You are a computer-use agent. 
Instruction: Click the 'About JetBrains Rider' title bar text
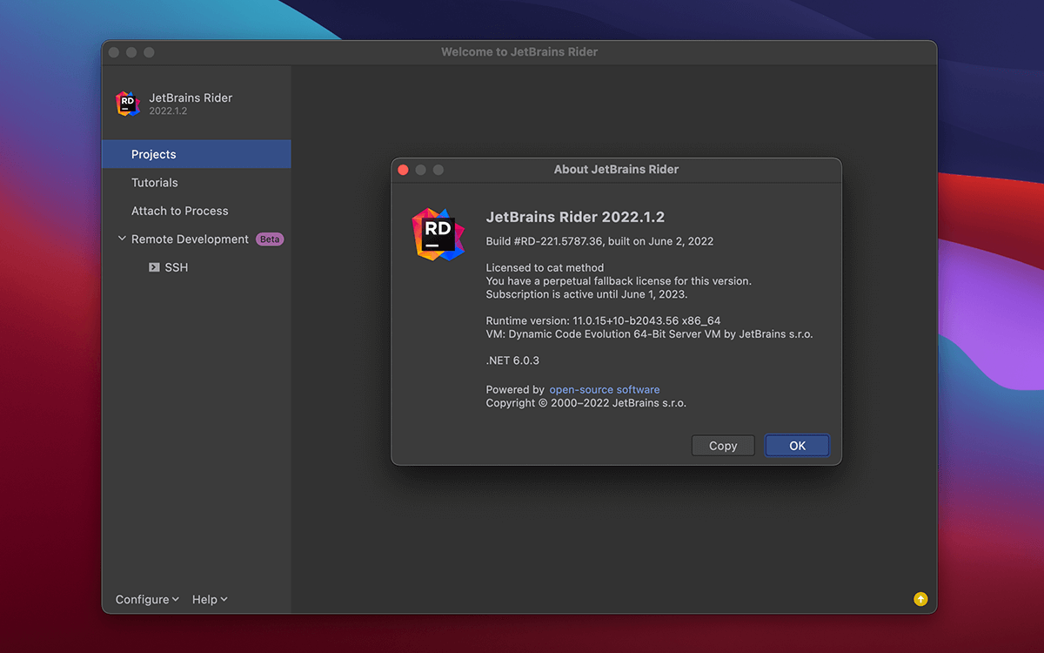click(616, 170)
